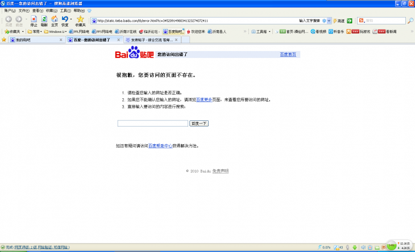This screenshot has width=415, height=252.
Task: Toggle the 高速 high-speed mode button
Action: coord(339,20)
